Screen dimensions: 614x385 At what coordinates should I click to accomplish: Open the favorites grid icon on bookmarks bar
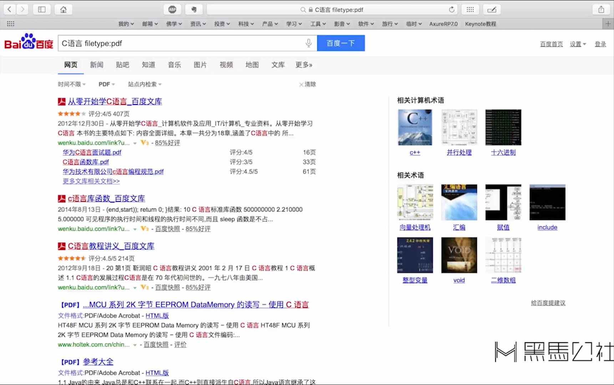pos(11,24)
